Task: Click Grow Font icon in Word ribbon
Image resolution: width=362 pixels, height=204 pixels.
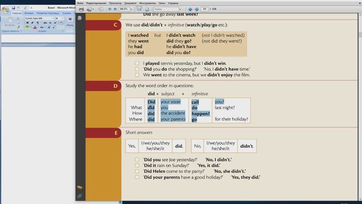Action: point(49,28)
